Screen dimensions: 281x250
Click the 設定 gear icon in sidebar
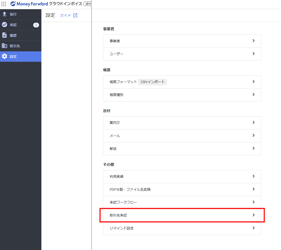4,56
